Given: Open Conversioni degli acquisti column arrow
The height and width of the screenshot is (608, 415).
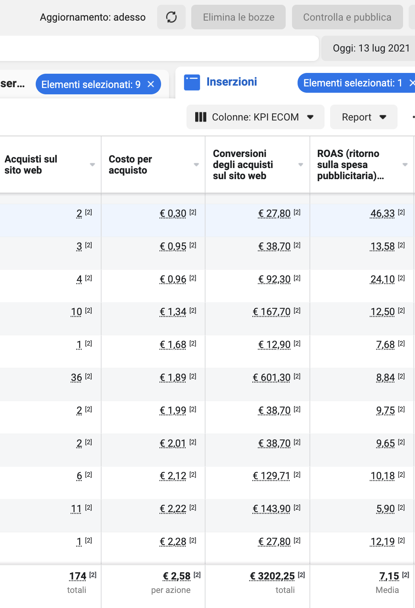Looking at the screenshot, I should (301, 164).
